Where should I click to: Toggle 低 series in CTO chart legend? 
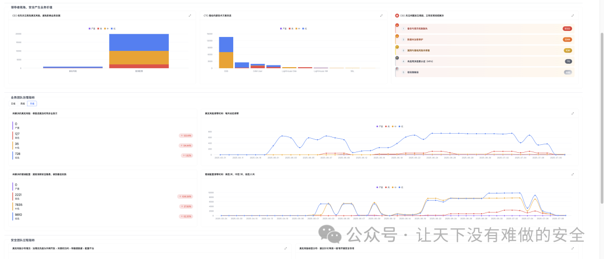click(x=305, y=27)
